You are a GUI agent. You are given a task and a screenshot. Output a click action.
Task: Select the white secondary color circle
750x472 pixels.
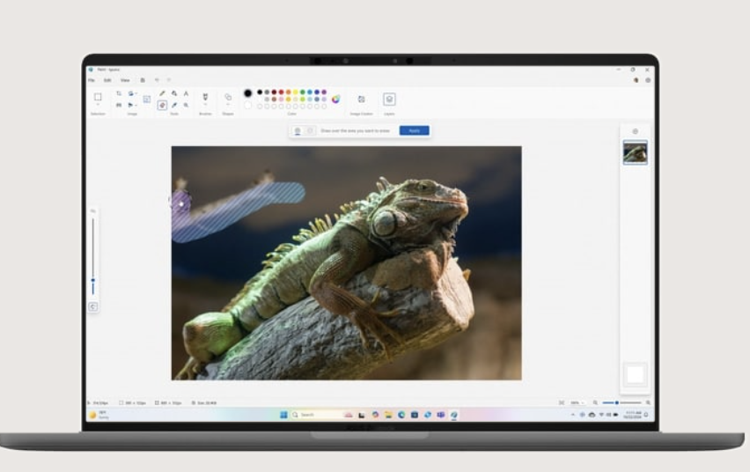(248, 106)
